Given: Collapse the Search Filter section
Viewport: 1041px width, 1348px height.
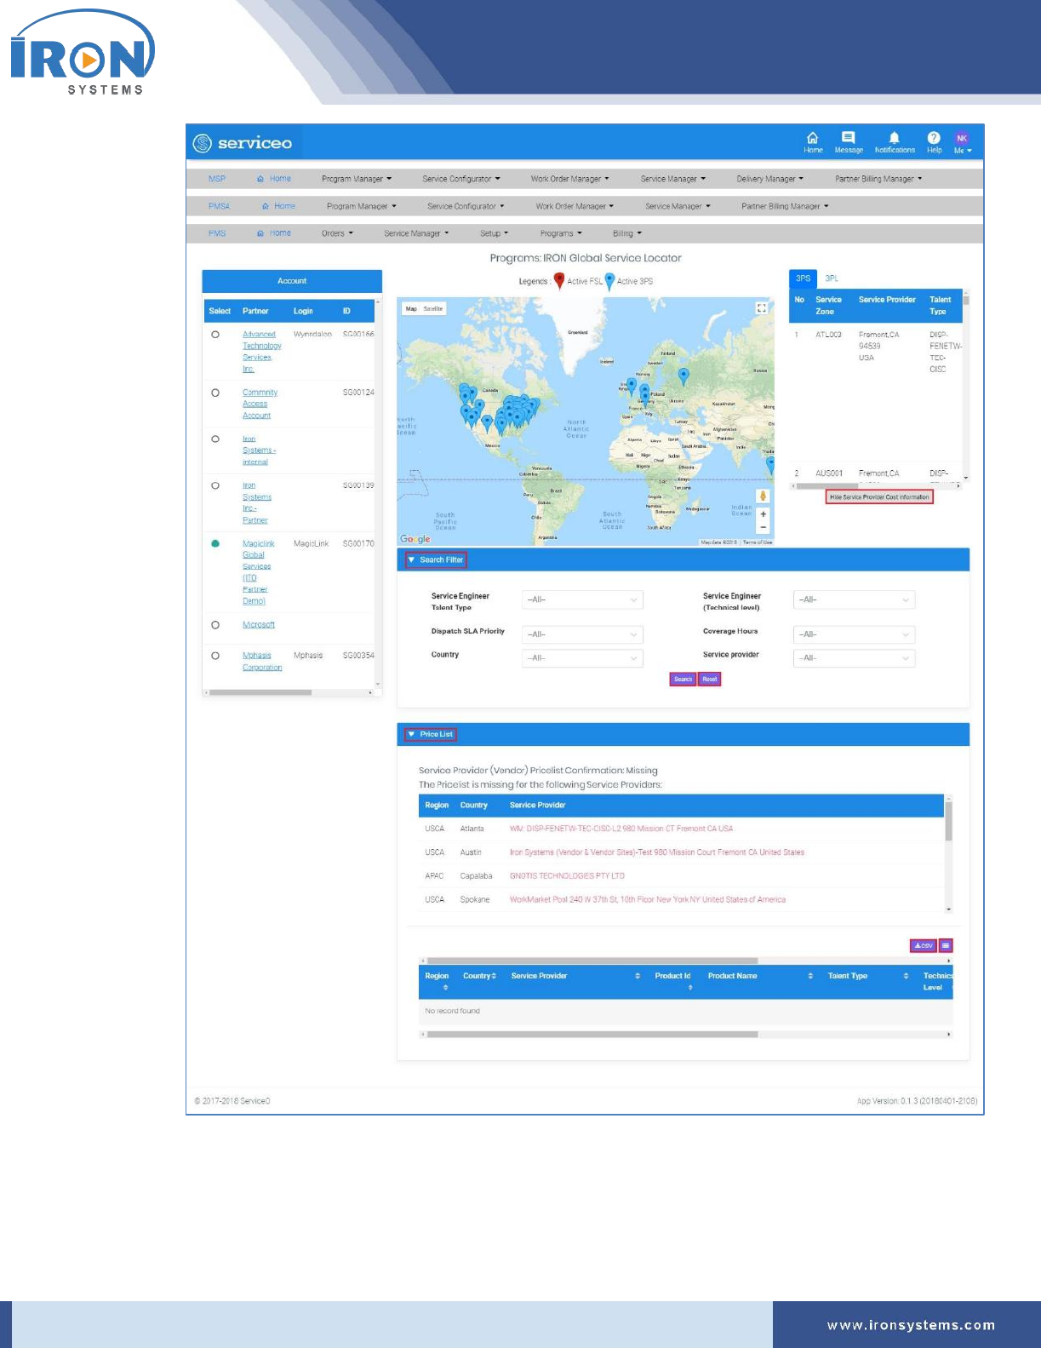Looking at the screenshot, I should pyautogui.click(x=436, y=560).
